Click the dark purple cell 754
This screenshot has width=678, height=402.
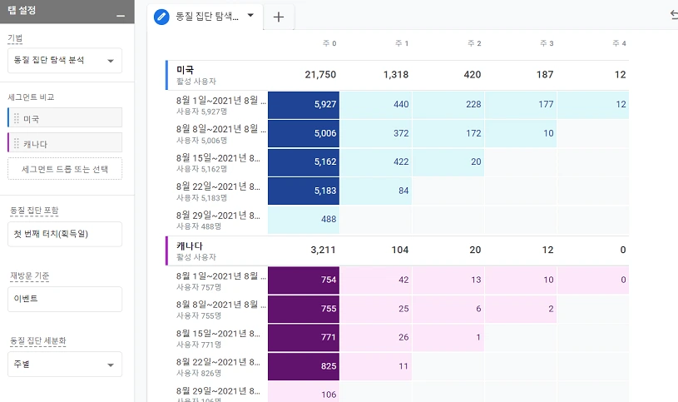point(304,280)
